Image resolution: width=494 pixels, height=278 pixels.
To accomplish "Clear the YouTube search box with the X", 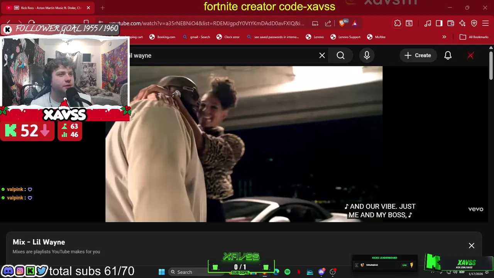I will point(322,56).
